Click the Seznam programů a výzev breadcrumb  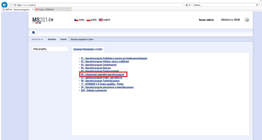click(x=82, y=39)
